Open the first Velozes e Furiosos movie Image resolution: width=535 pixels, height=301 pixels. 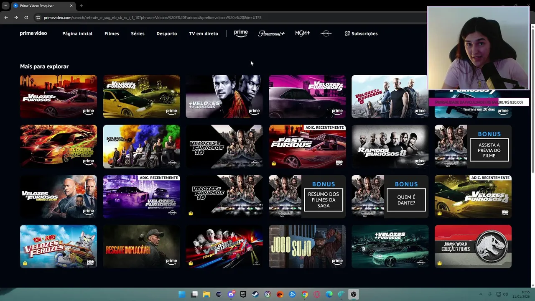click(59, 97)
